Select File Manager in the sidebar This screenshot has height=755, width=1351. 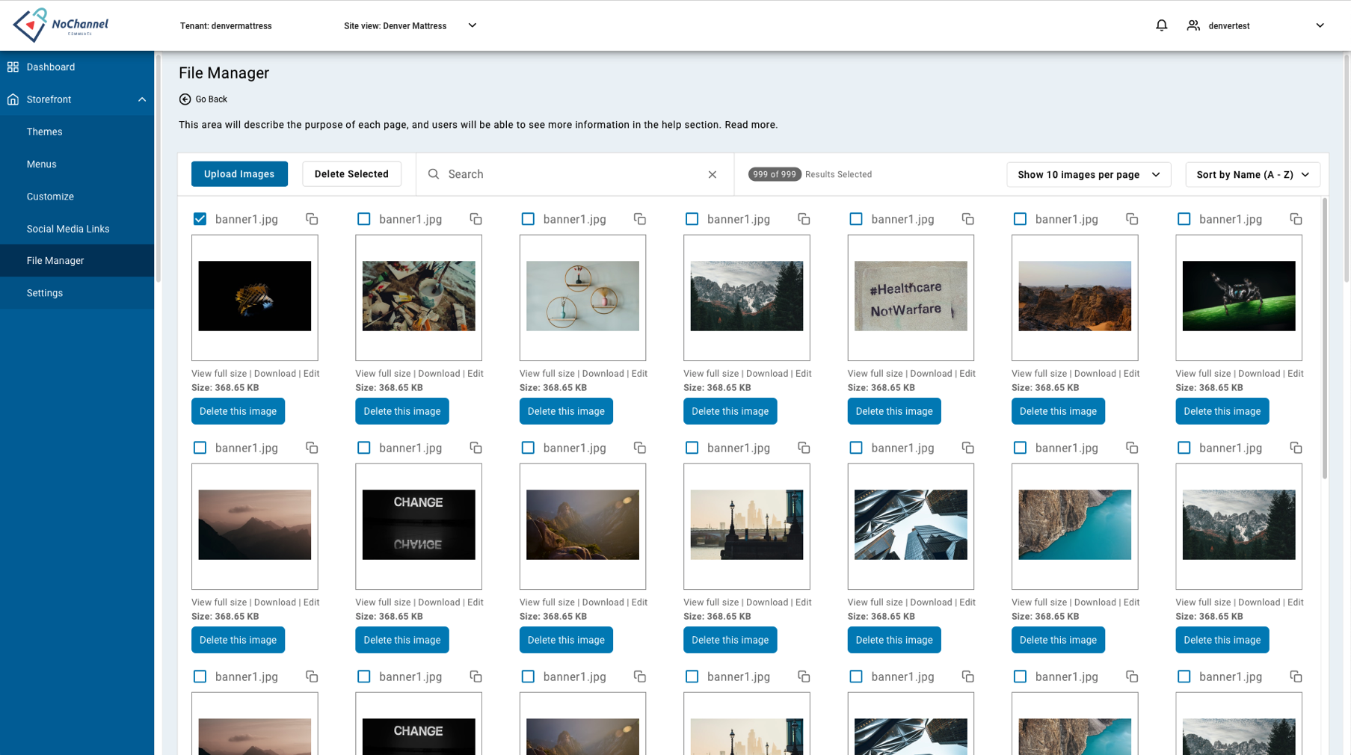tap(77, 261)
